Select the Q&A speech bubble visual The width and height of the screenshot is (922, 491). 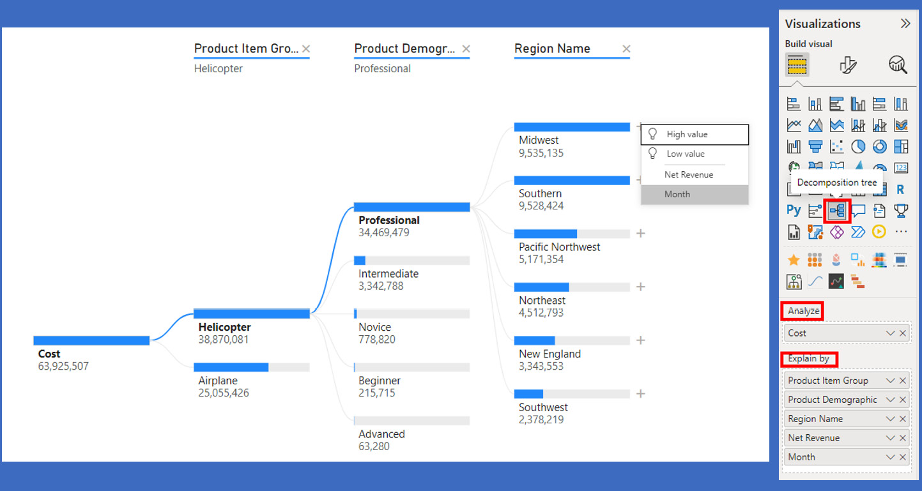858,210
